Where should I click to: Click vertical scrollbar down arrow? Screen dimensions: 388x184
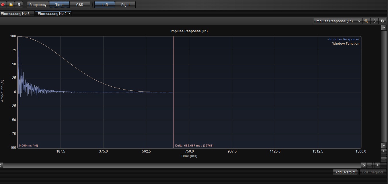point(384,145)
